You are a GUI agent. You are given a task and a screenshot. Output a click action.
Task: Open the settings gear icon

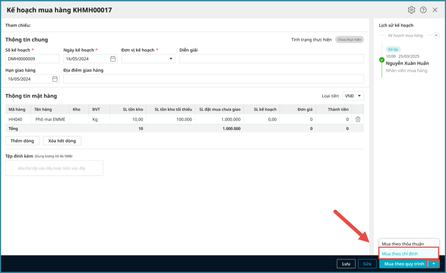pyautogui.click(x=411, y=10)
